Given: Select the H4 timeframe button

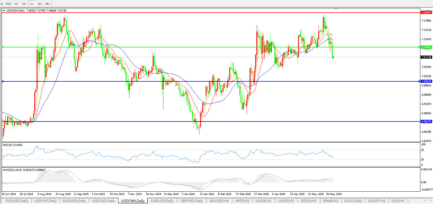Looking at the screenshot, I should click(24, 4).
